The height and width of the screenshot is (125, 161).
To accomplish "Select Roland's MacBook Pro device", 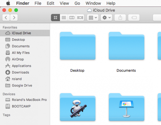I will pyautogui.click(x=25, y=100).
